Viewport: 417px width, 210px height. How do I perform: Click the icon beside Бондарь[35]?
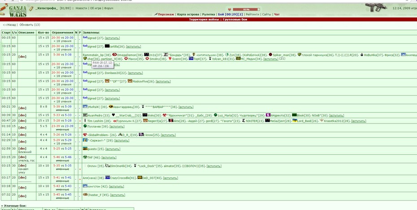(x=165, y=55)
